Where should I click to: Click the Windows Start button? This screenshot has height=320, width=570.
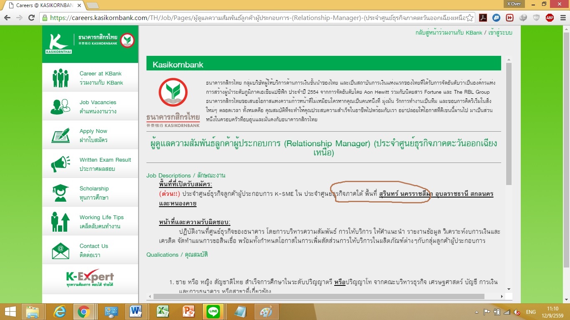pyautogui.click(x=10, y=311)
